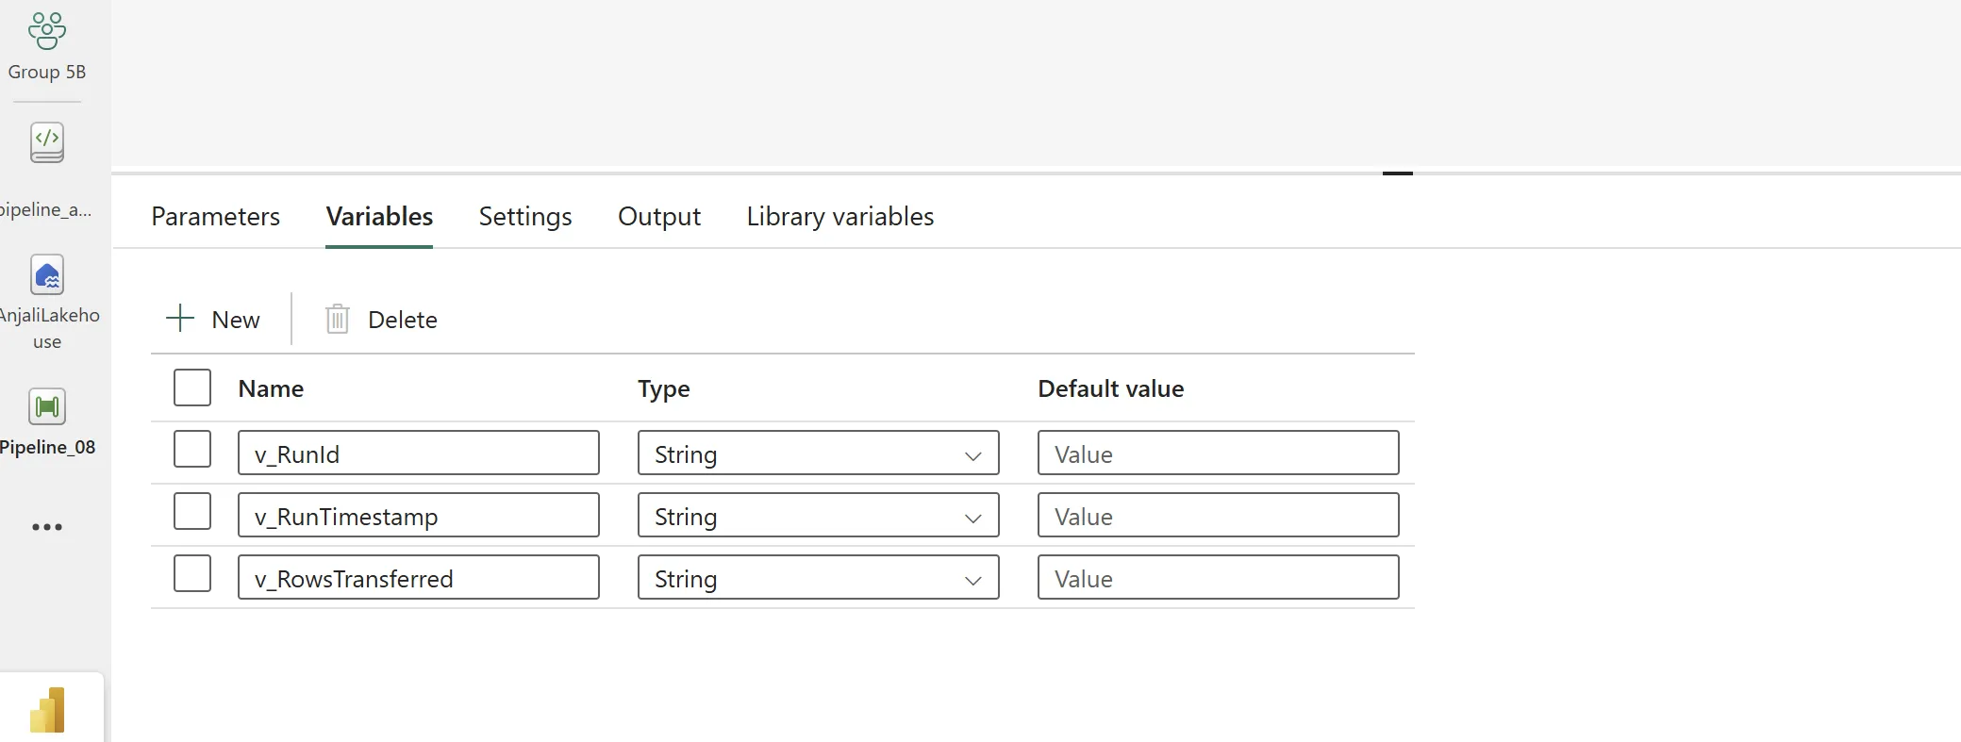Click the Default value field for v_RunId
1961x742 pixels.
pyautogui.click(x=1219, y=453)
